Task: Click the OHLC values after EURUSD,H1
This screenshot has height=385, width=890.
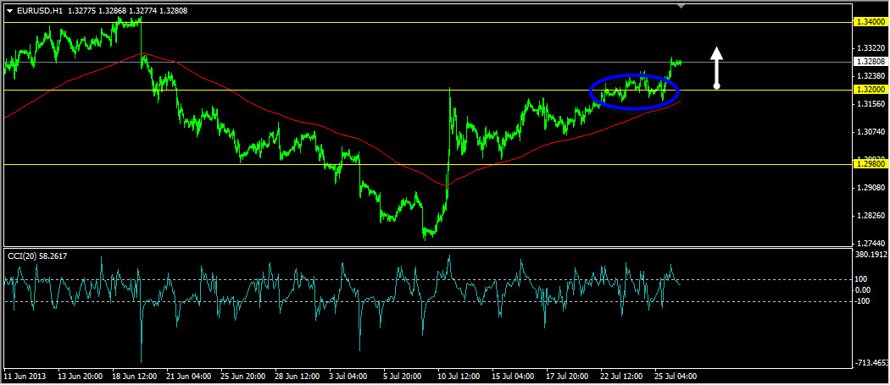Action: [128, 10]
